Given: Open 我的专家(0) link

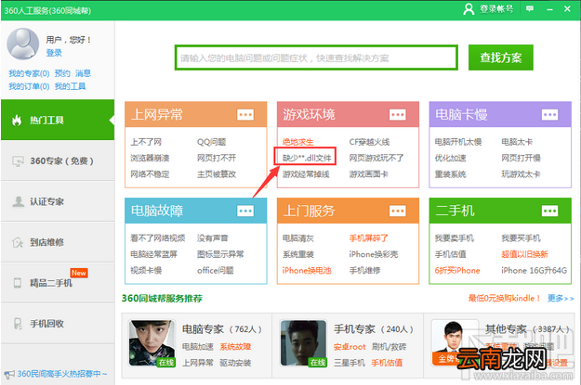Looking at the screenshot, I should pyautogui.click(x=29, y=73).
